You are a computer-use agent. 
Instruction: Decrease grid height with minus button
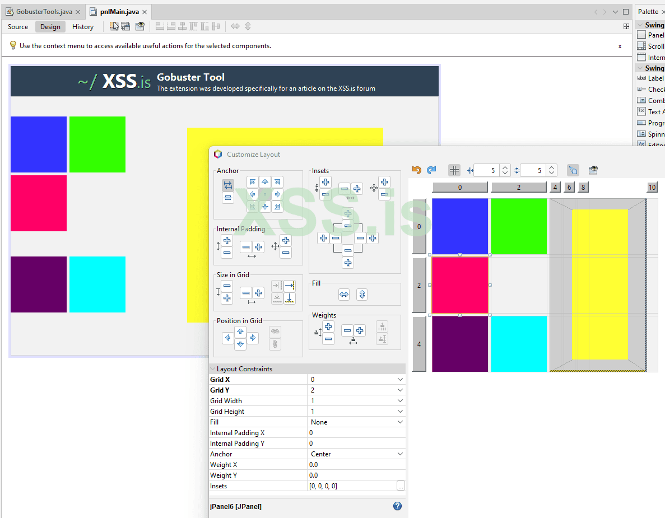[x=227, y=286]
